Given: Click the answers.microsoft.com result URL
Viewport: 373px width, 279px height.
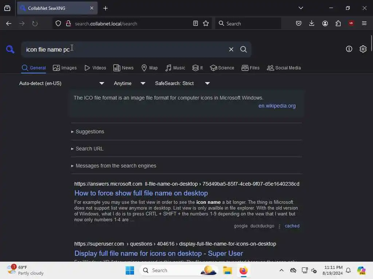Looking at the screenshot, I should pos(187,184).
